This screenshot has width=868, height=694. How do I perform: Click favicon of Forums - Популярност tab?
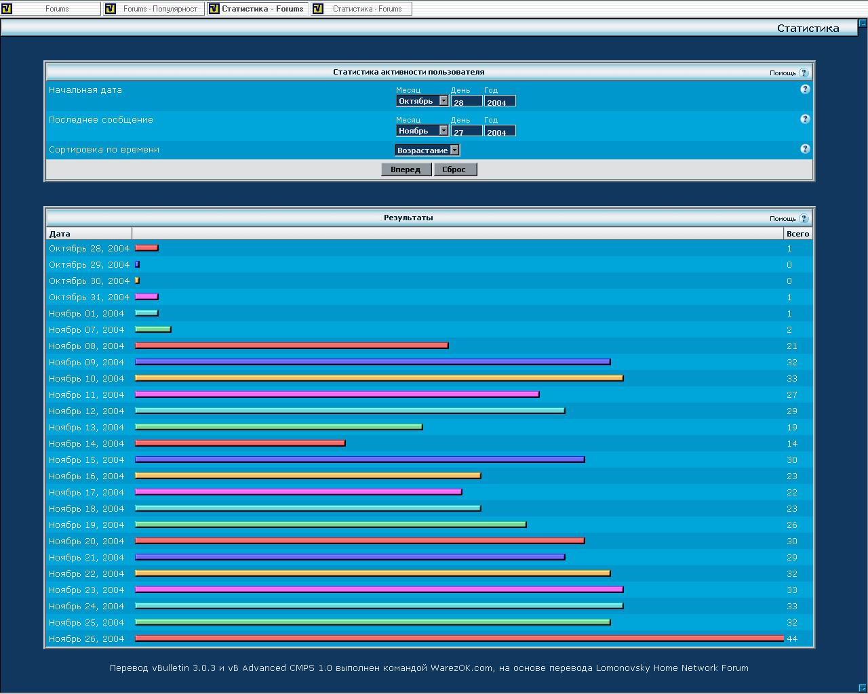111,9
